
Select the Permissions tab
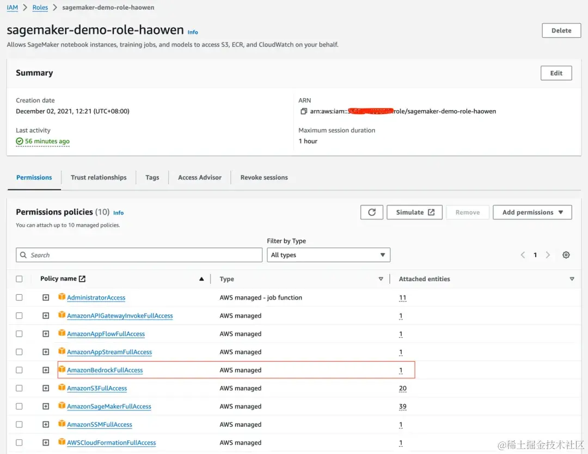point(34,177)
